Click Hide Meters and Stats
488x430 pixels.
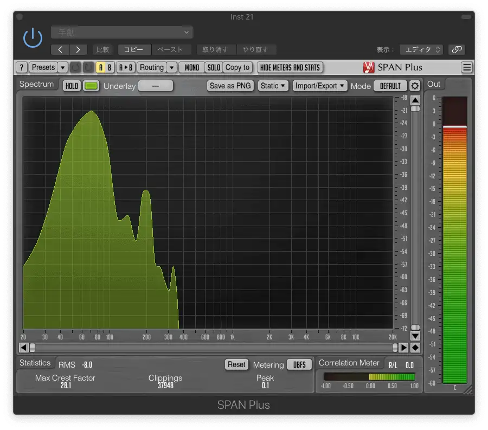click(290, 67)
